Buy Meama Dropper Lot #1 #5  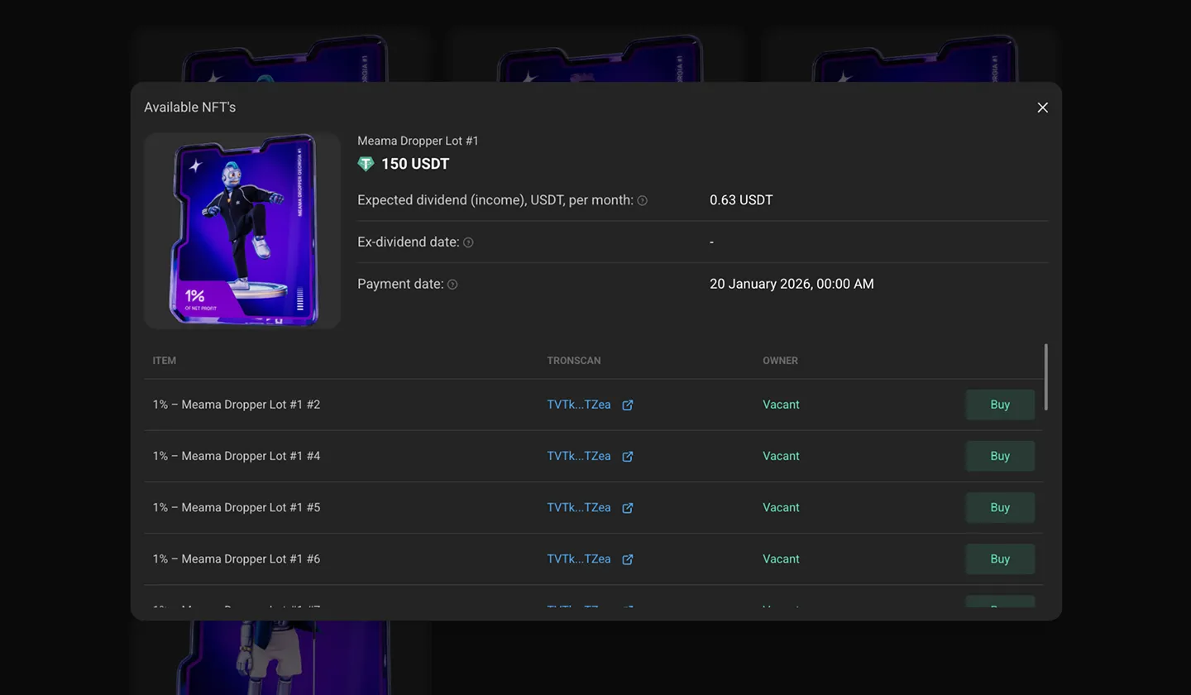[1000, 507]
